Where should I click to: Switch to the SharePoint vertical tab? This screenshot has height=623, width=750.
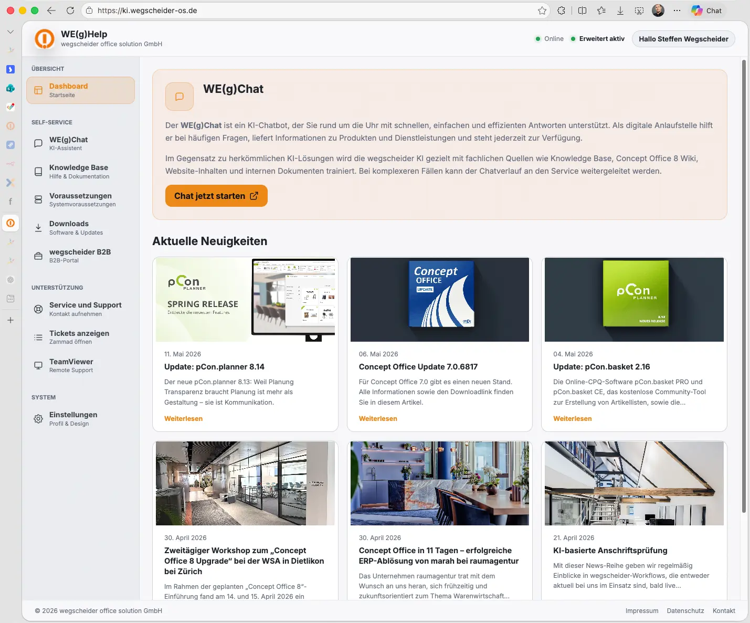point(10,88)
